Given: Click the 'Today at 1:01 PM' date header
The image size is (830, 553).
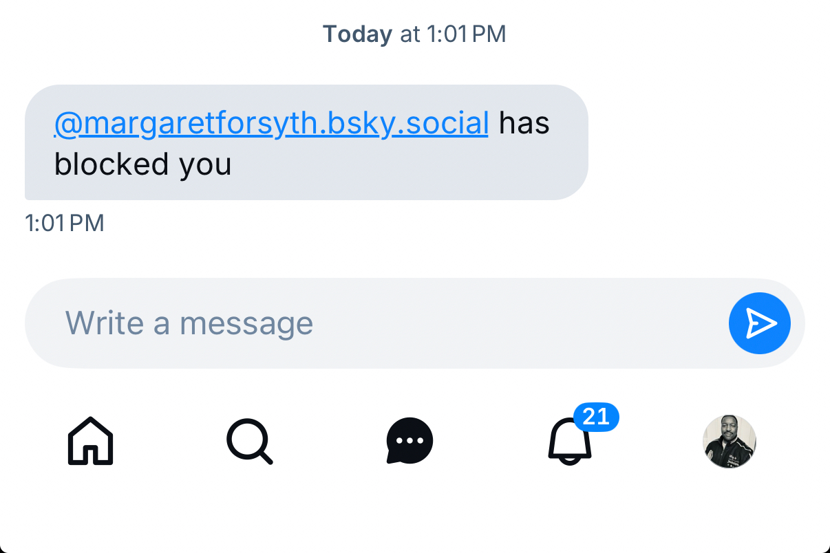Looking at the screenshot, I should click(x=414, y=34).
